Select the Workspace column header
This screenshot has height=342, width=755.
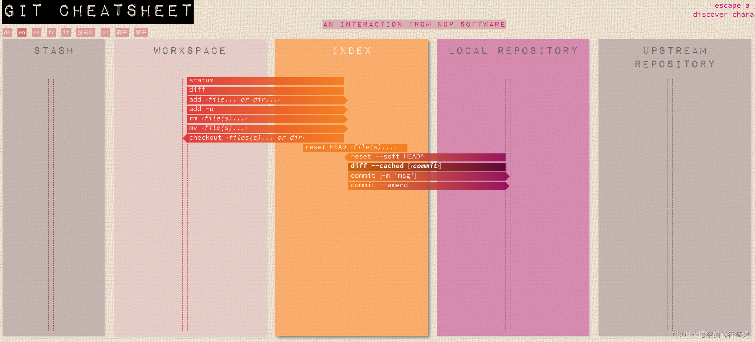click(x=190, y=51)
